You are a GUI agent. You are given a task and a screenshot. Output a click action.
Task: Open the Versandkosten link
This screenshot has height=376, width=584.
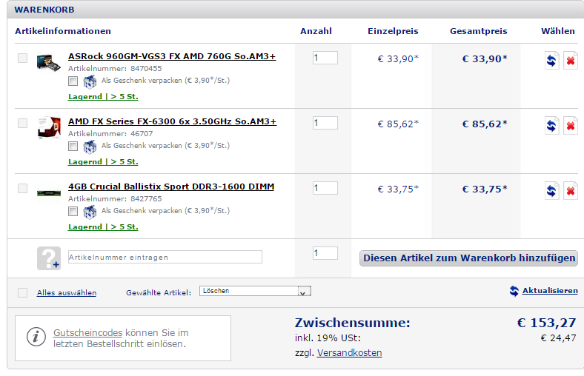click(349, 353)
